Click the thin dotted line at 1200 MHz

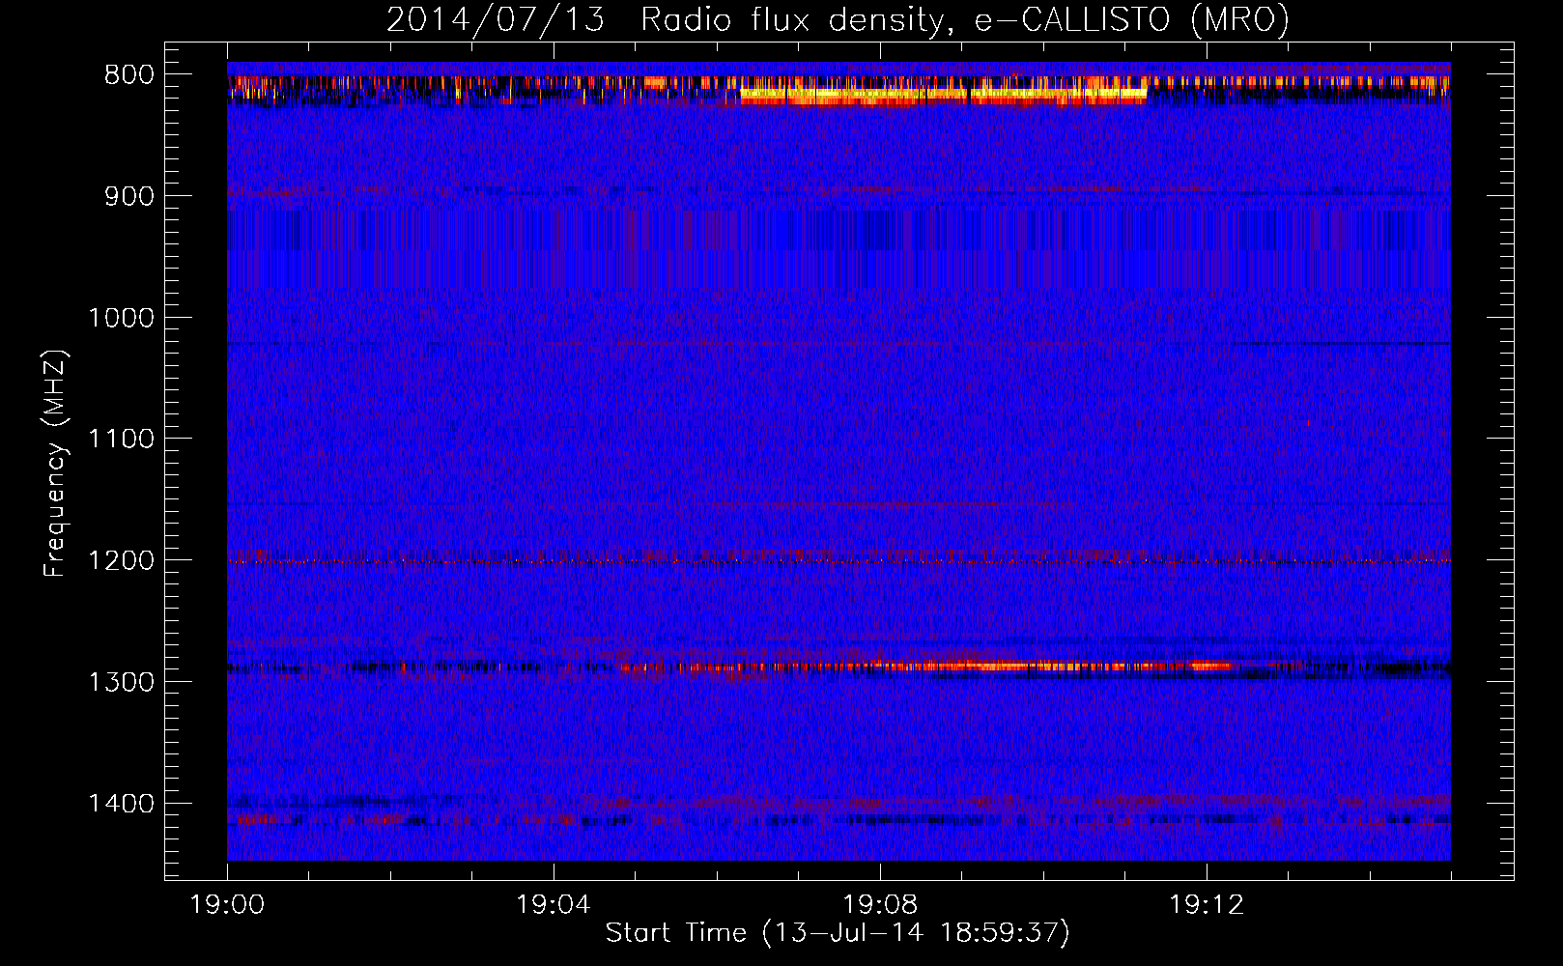(x=838, y=561)
